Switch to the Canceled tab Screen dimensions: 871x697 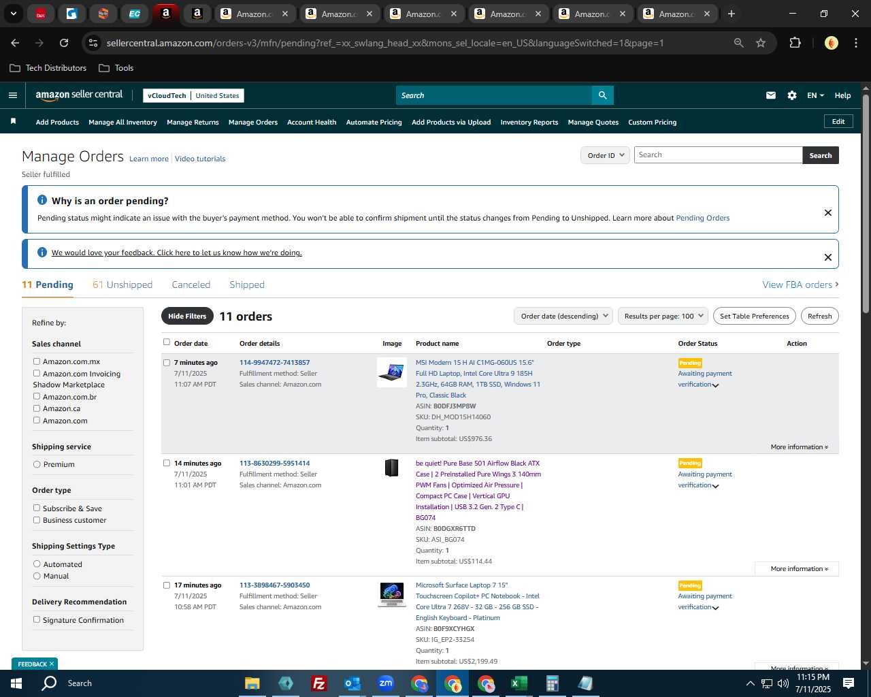click(191, 285)
